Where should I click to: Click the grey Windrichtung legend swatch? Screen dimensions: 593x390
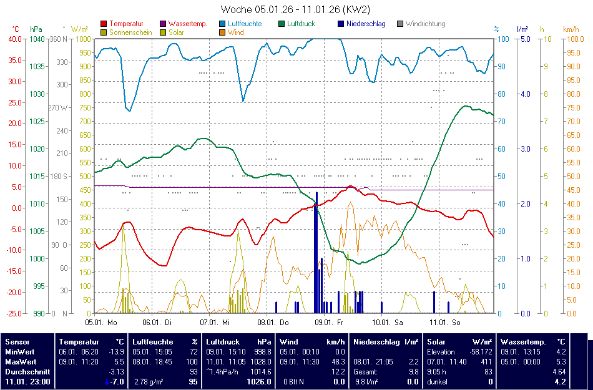pyautogui.click(x=400, y=24)
